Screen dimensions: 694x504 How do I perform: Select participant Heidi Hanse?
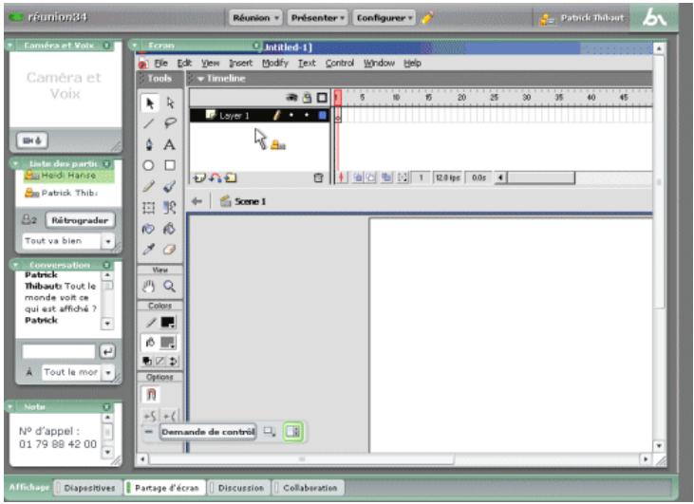point(68,176)
